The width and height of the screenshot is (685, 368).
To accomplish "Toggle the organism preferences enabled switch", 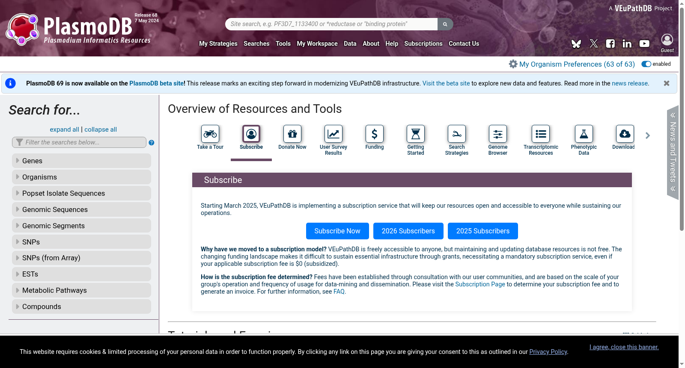I will [x=646, y=64].
